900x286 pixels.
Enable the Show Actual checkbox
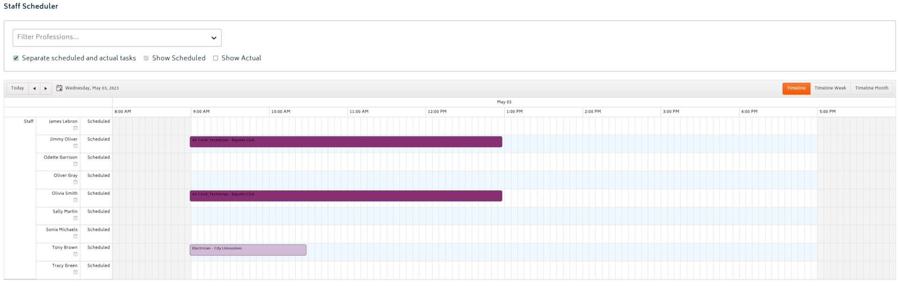click(x=216, y=58)
